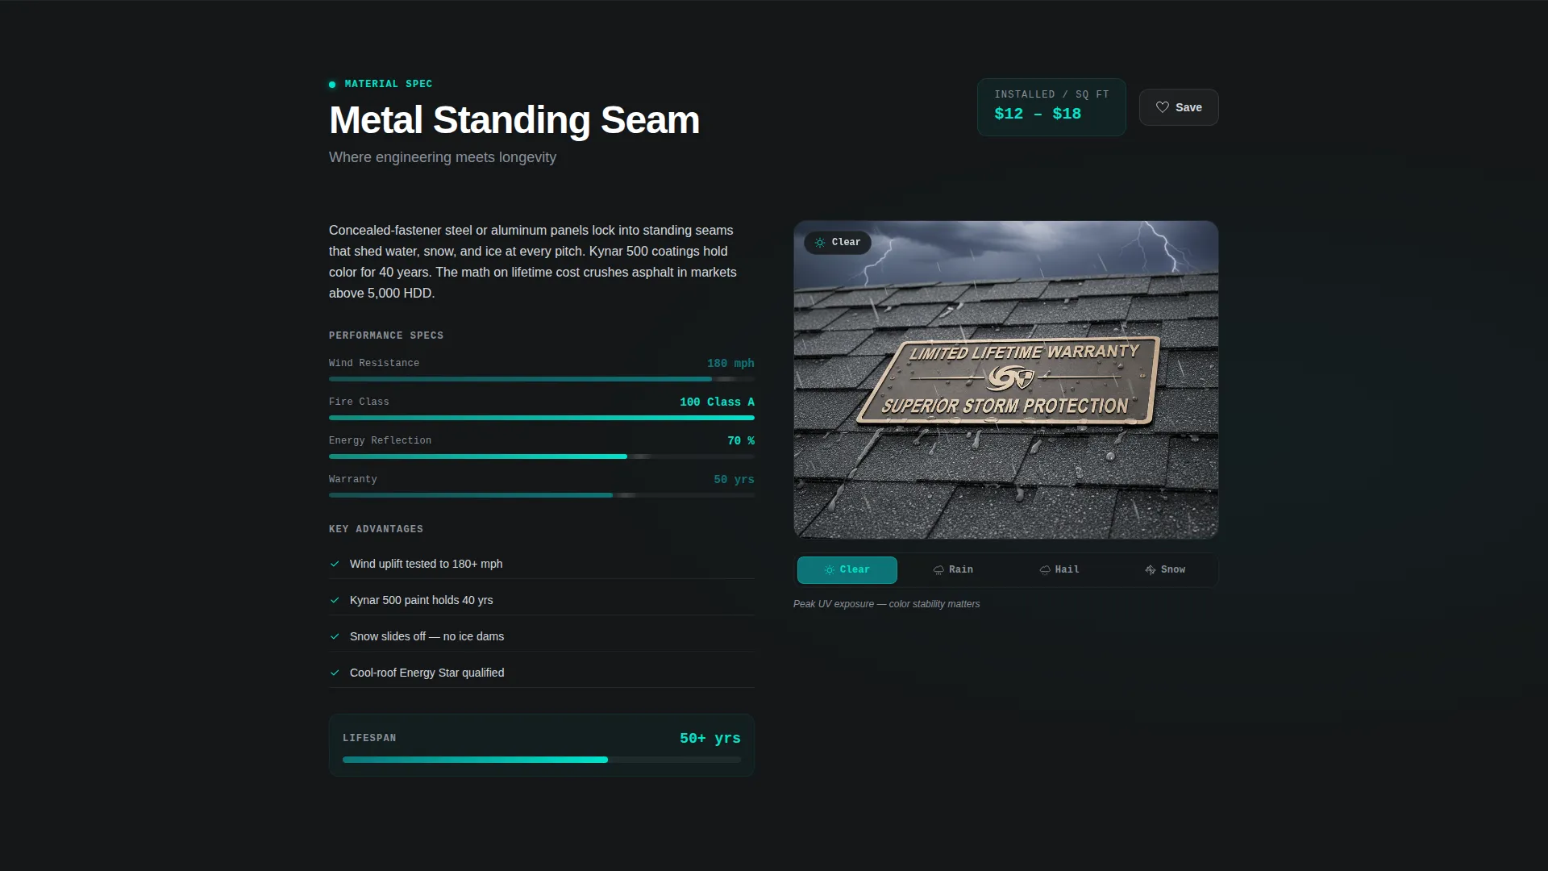
Task: Click the Clear badge on the image
Action: click(838, 243)
